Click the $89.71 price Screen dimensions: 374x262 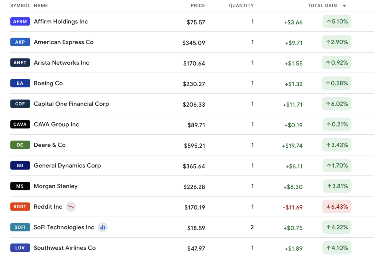[x=196, y=125]
